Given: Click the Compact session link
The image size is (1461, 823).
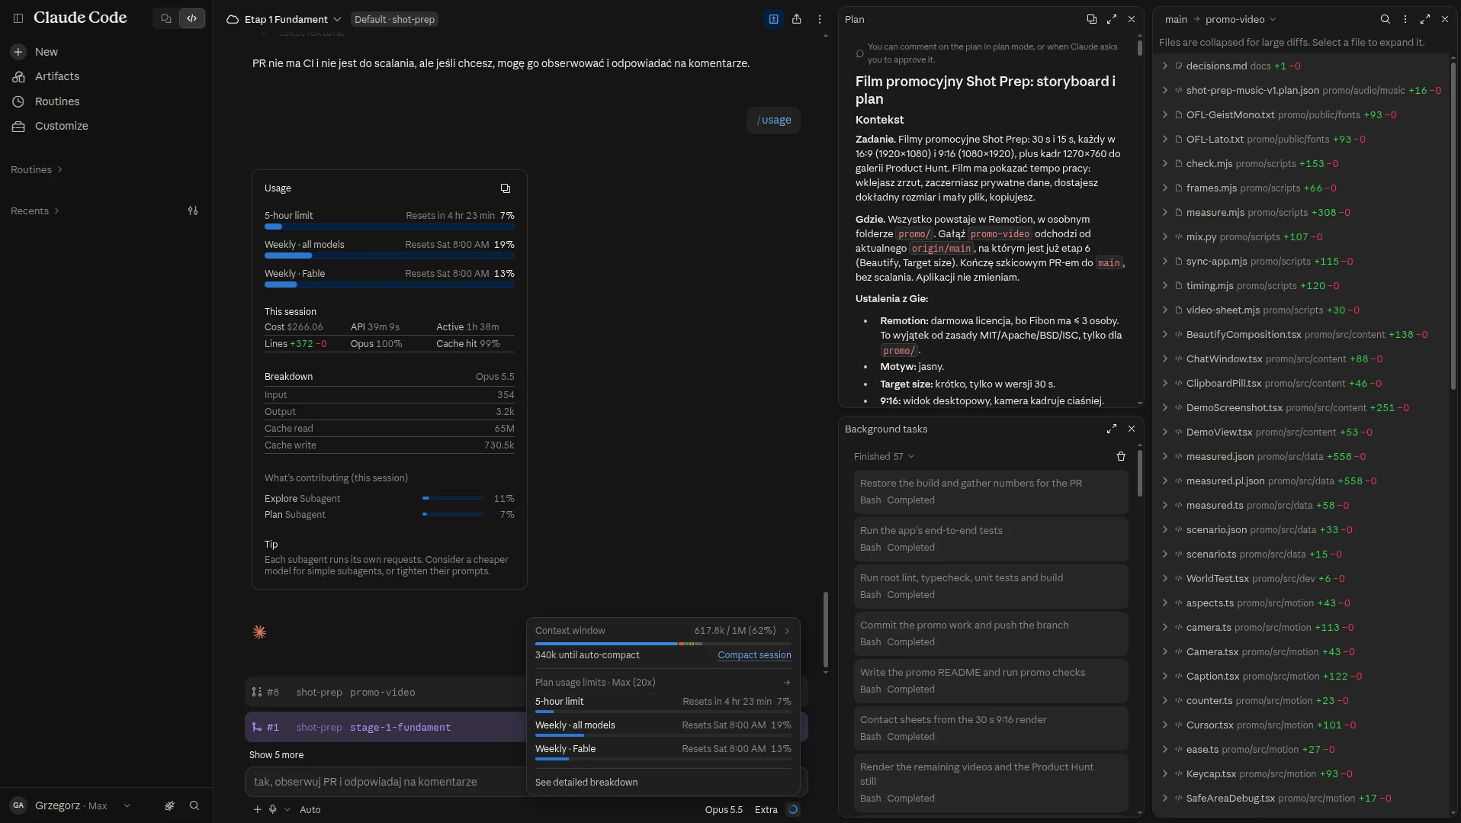Looking at the screenshot, I should tap(754, 655).
